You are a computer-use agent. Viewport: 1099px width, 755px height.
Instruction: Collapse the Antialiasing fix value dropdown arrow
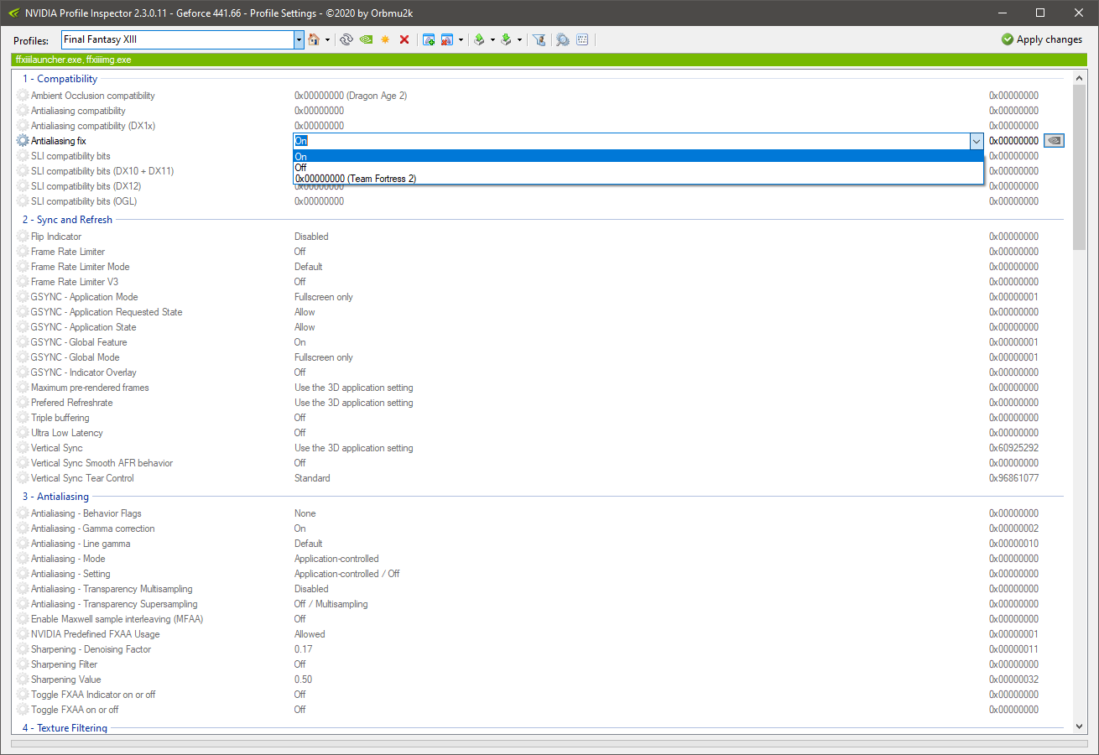coord(976,142)
